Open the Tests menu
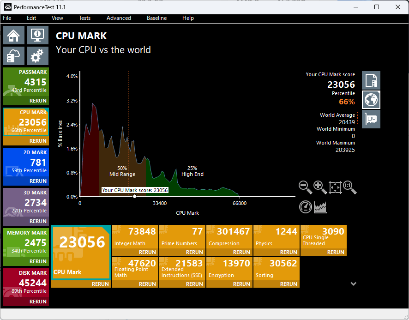This screenshot has width=409, height=320. coord(84,18)
